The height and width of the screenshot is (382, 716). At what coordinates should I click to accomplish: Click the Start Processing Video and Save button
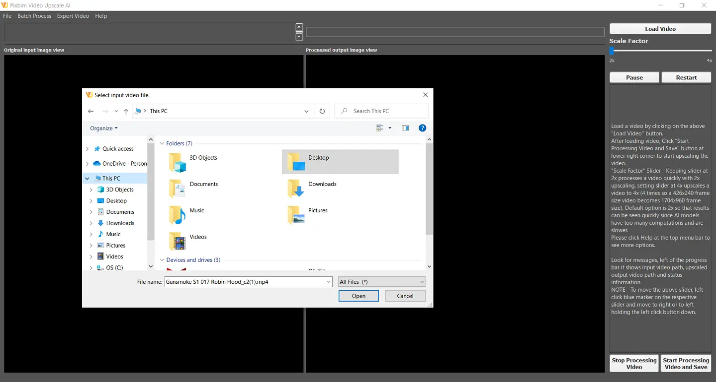(x=686, y=363)
